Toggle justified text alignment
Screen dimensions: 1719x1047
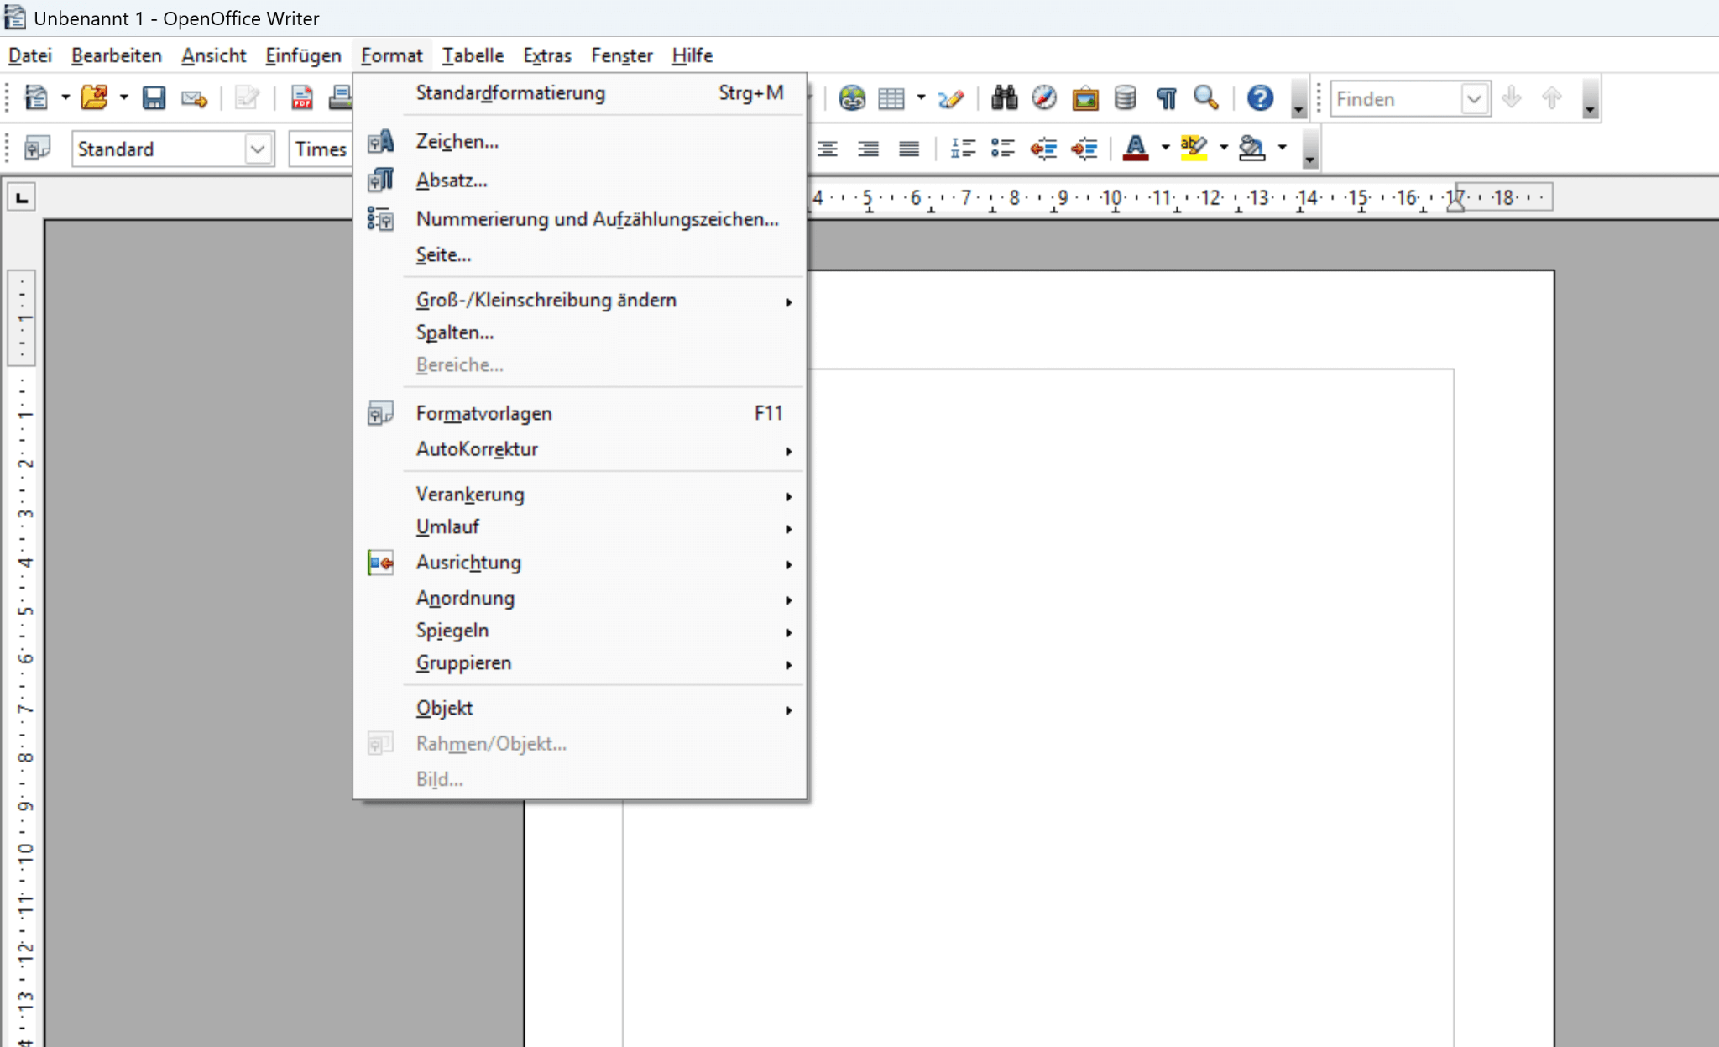tap(908, 149)
